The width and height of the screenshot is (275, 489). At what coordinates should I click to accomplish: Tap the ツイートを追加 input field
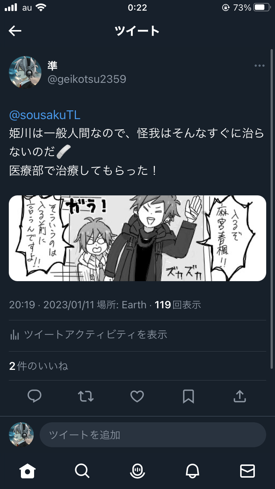(153, 435)
